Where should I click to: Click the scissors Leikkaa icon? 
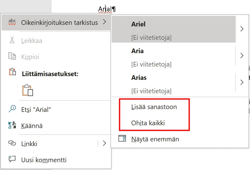12,40
